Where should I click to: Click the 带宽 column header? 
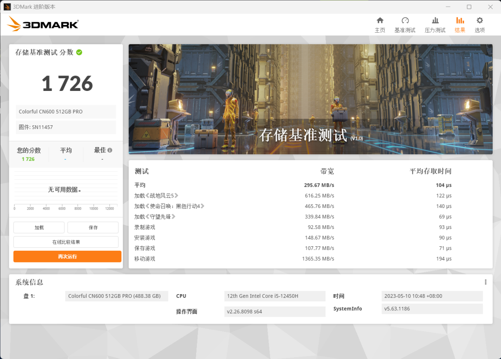pos(327,171)
